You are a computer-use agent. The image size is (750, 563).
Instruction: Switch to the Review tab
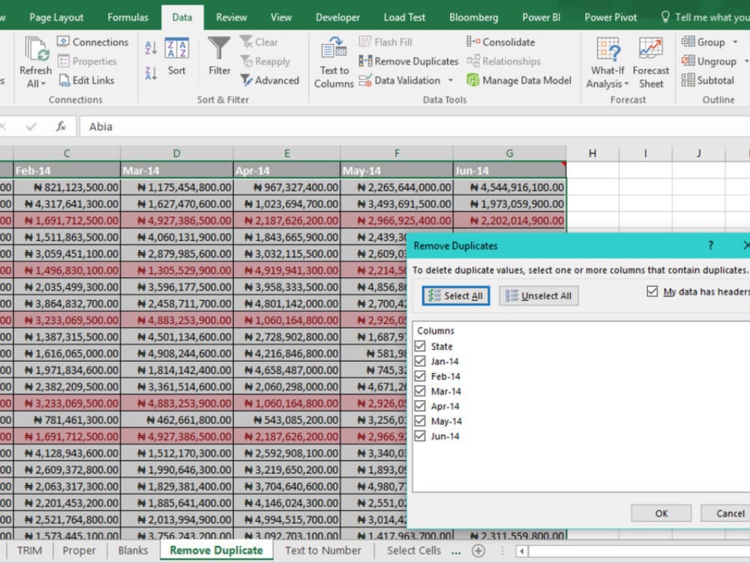[232, 17]
